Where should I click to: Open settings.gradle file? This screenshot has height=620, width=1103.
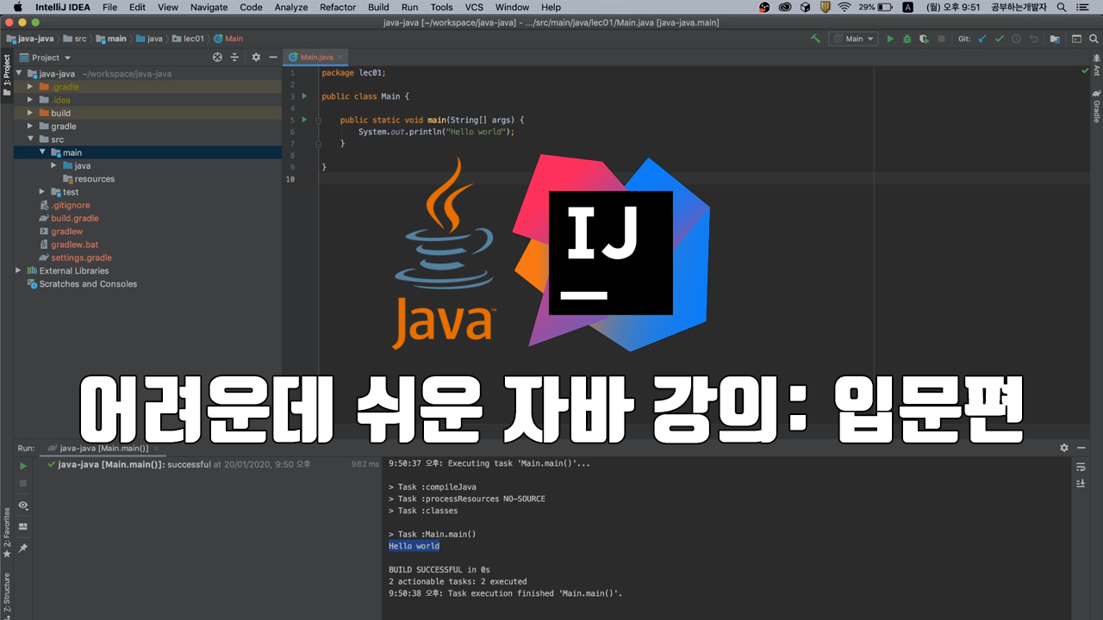[81, 257]
